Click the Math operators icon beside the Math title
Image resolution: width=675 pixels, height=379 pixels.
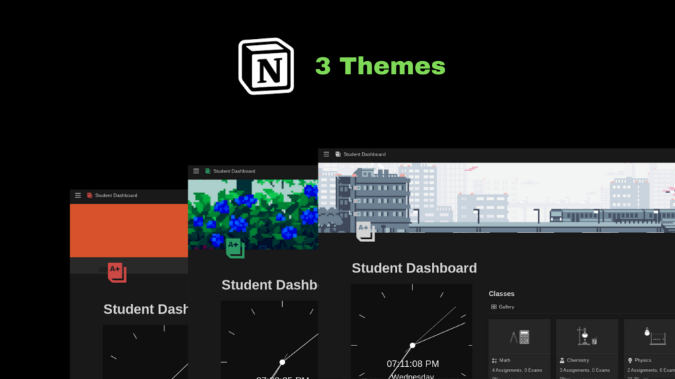(x=494, y=360)
